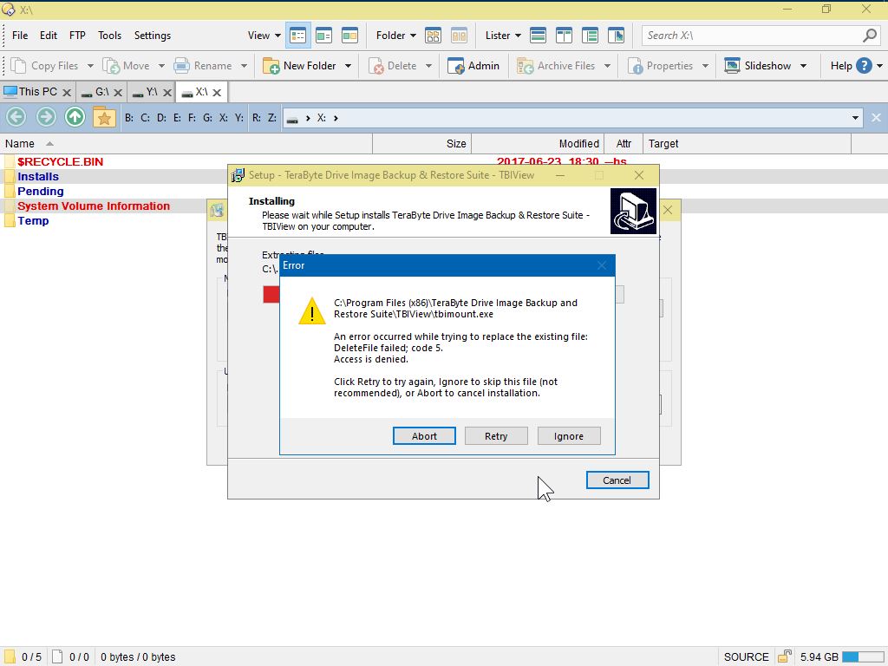Sort by the Modified column header
The image size is (888, 666).
point(538,144)
